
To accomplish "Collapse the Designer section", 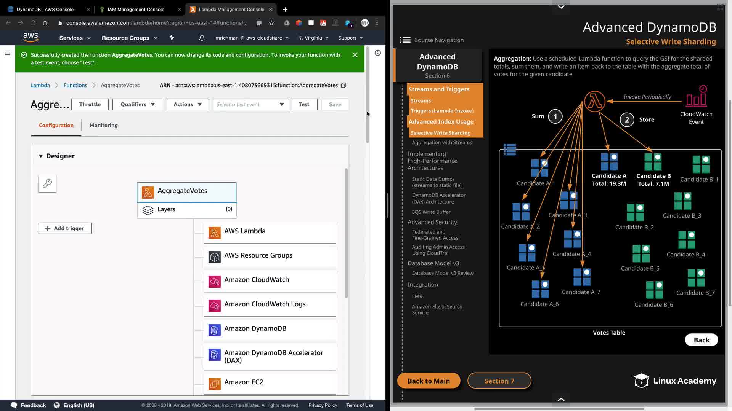I will (x=41, y=156).
